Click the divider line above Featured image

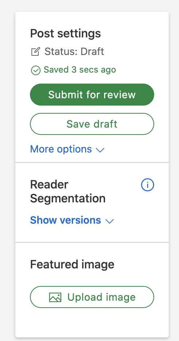point(92,242)
